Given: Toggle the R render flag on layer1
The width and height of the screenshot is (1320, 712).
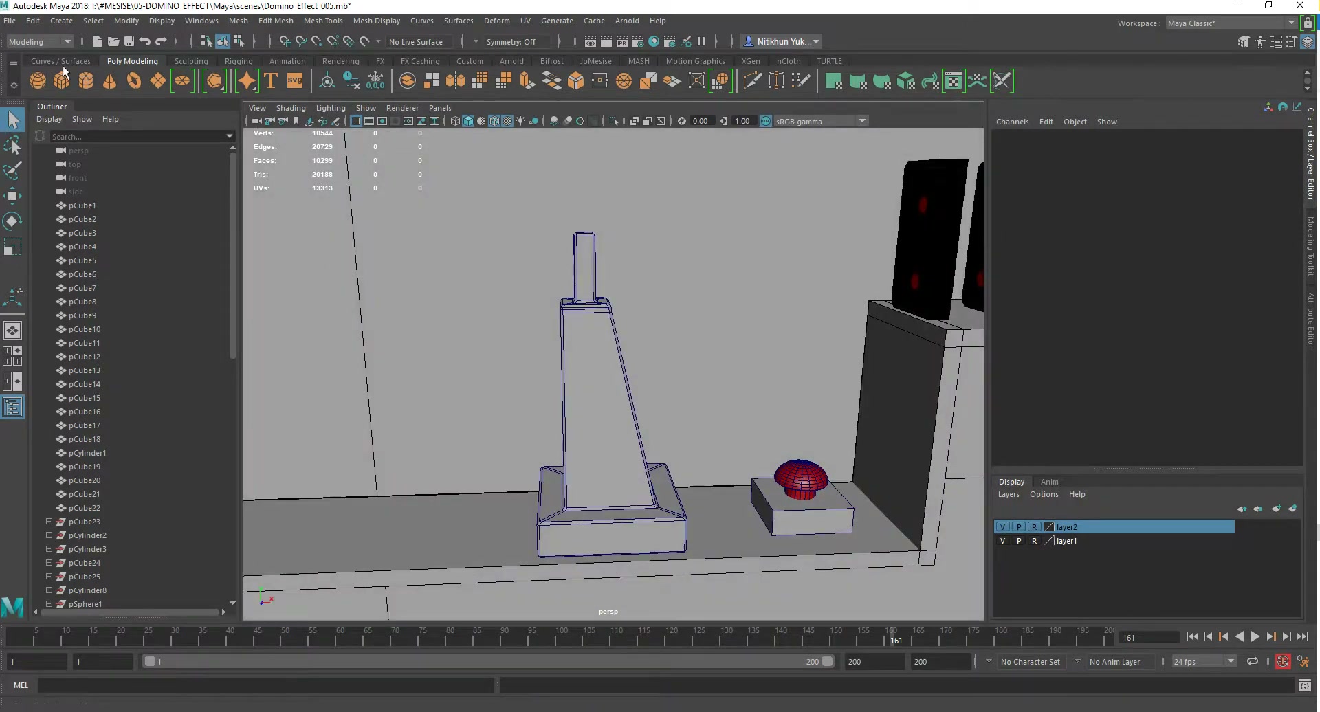Looking at the screenshot, I should click(x=1034, y=541).
